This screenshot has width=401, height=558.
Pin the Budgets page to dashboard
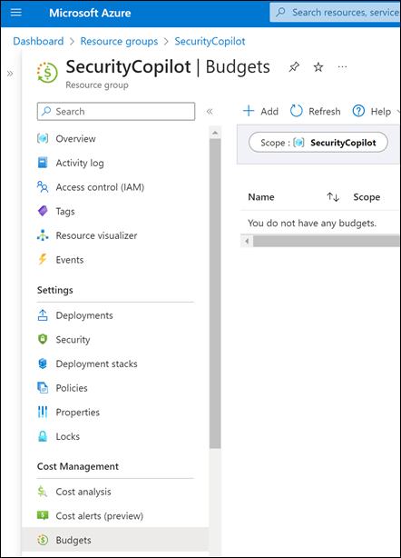(x=294, y=67)
